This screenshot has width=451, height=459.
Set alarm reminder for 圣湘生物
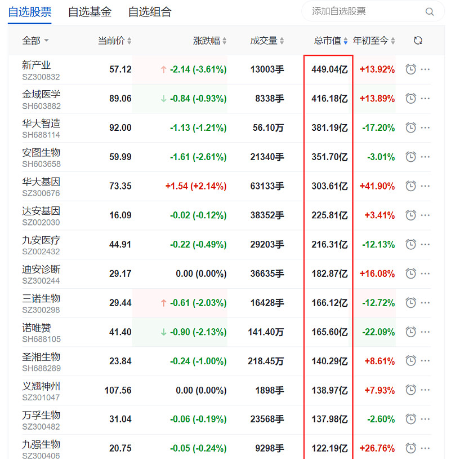coord(411,361)
